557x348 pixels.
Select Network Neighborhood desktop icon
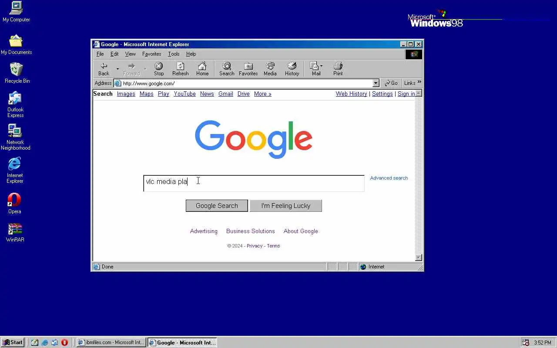tap(15, 137)
